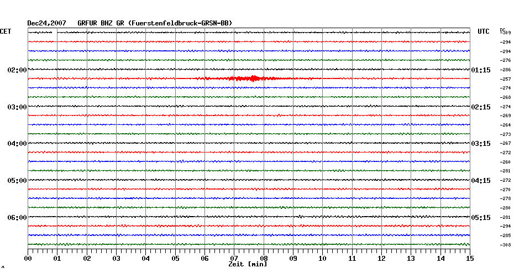Select the 03:00 CET row label
This screenshot has height=273, width=514.
click(17, 107)
